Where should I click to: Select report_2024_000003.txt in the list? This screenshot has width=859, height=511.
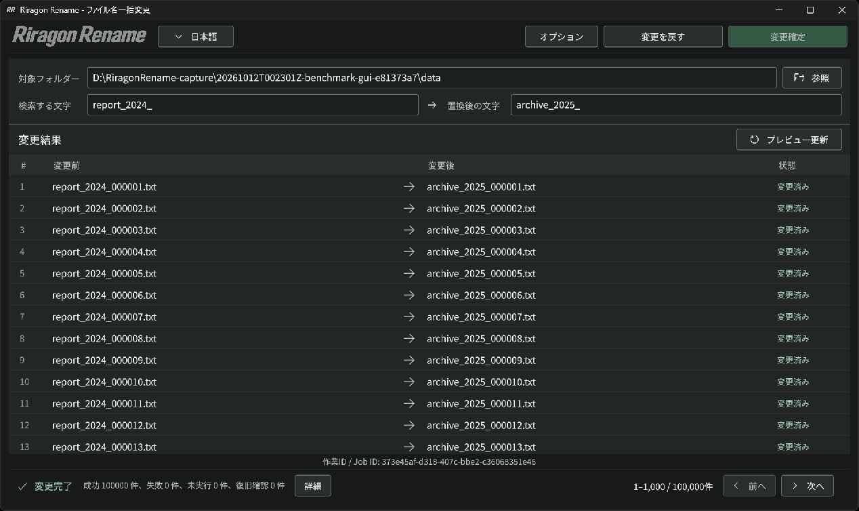tap(104, 230)
